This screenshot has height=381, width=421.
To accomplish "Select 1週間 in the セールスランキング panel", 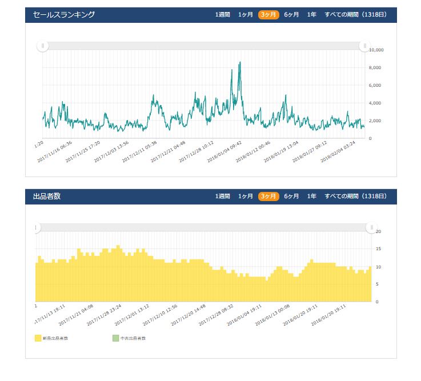I will 222,14.
